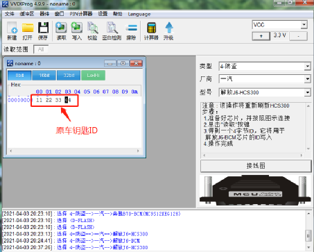
Task: Open the 设置 (Settings) menu
Action: 103,14
